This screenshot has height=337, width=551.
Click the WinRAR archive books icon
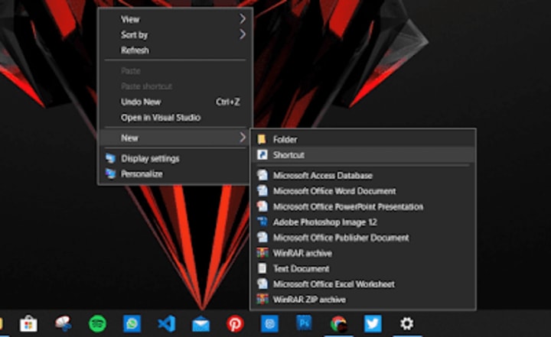tap(262, 253)
